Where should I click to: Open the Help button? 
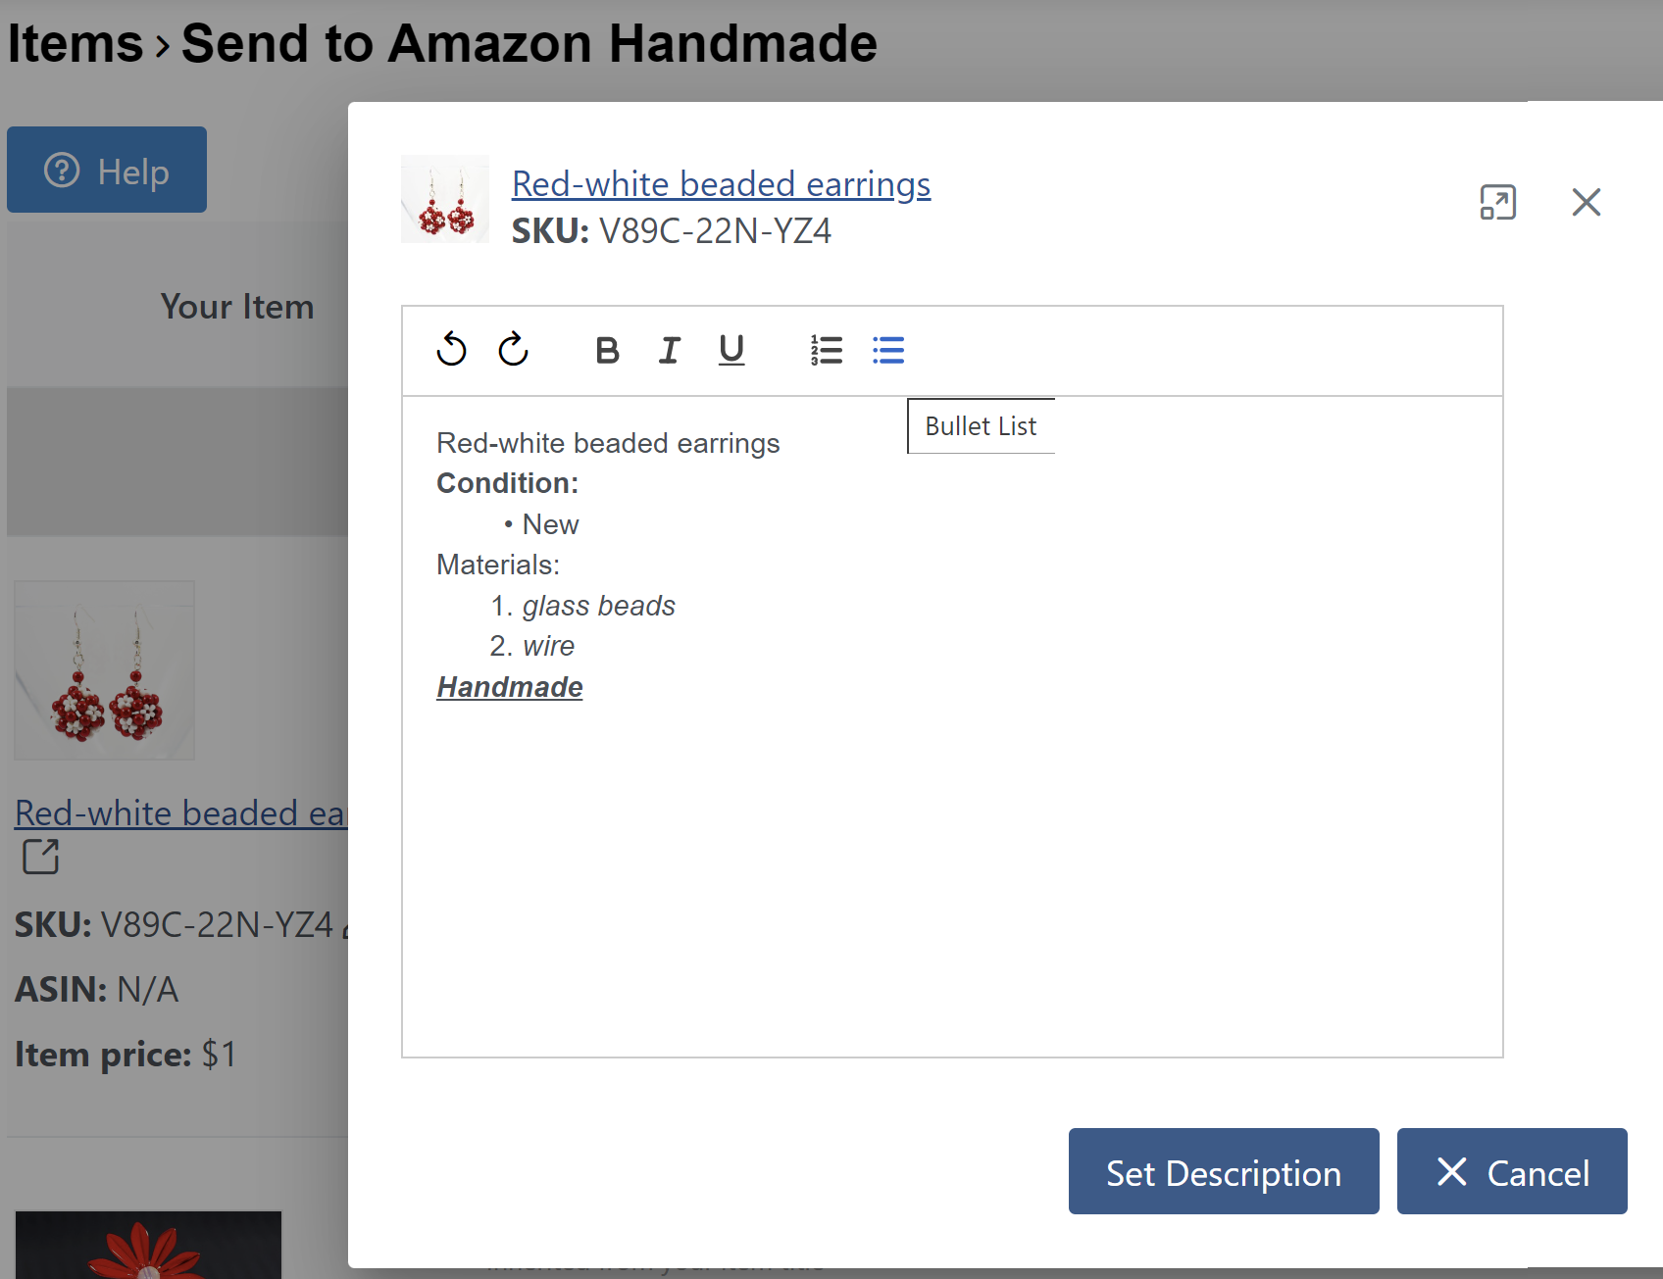pos(107,170)
